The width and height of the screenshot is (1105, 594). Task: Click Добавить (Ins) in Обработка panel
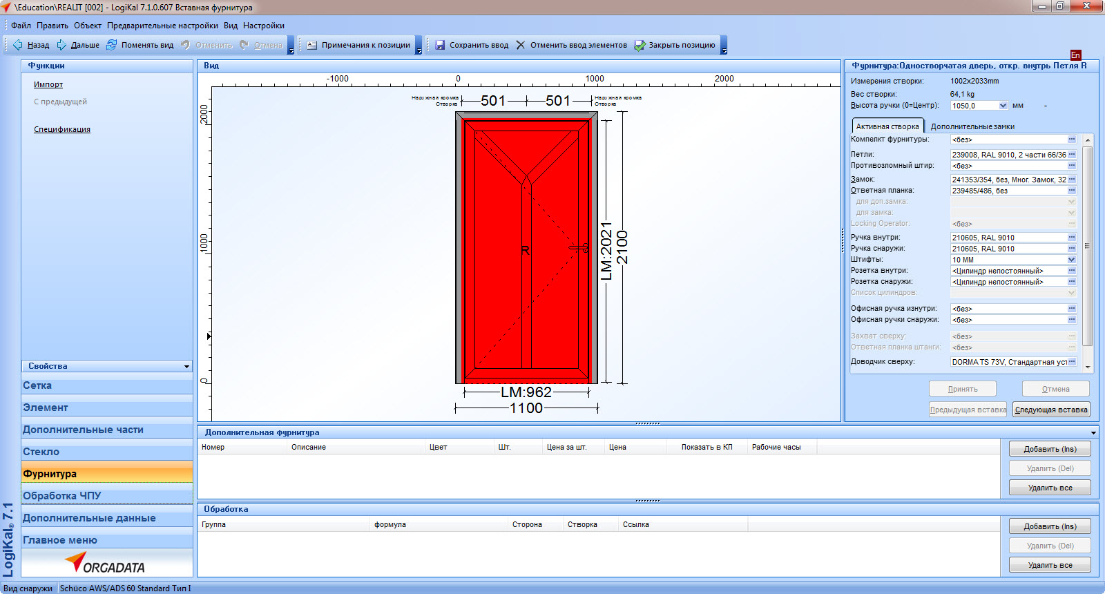click(x=1050, y=526)
